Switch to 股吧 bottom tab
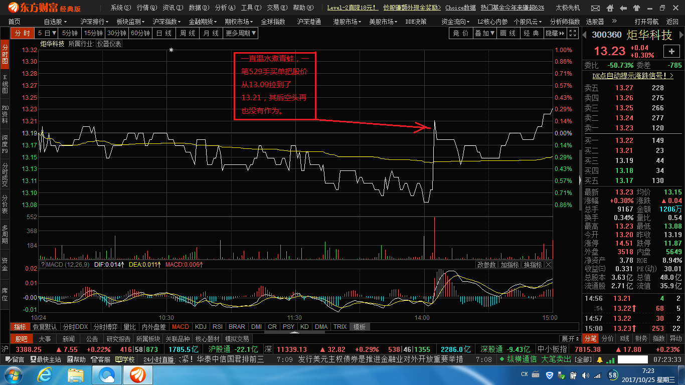 tap(21, 339)
